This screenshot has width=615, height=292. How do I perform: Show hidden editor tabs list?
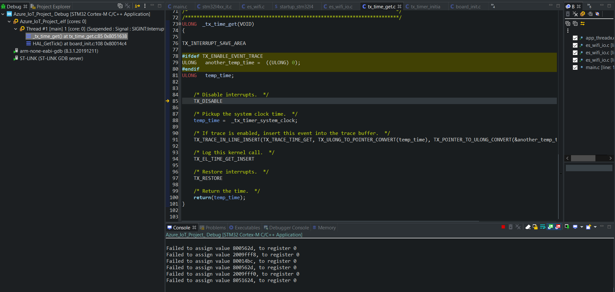coord(493,6)
